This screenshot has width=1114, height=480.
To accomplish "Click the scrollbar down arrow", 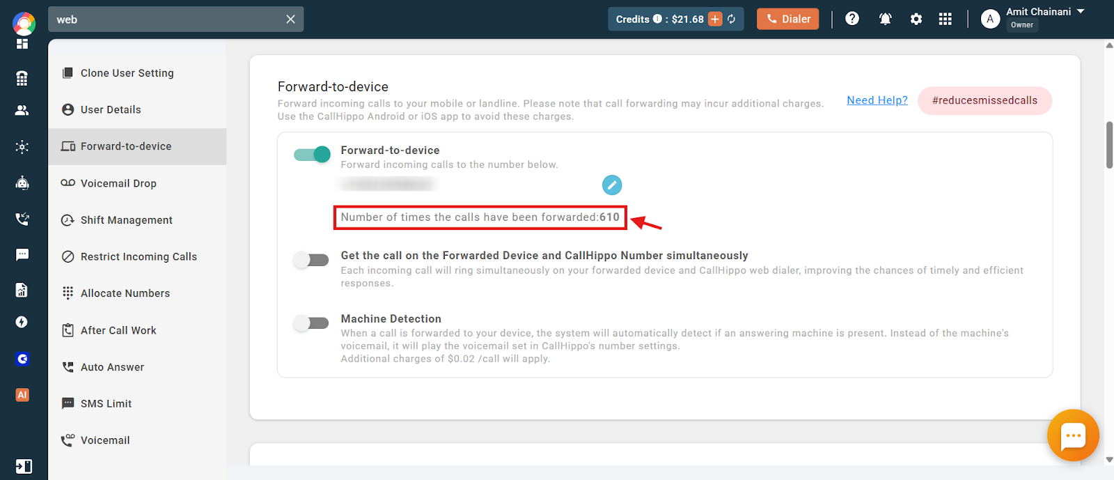I will [x=1109, y=460].
